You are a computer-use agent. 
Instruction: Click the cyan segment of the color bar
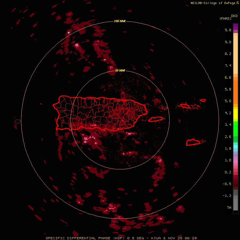click(235, 147)
